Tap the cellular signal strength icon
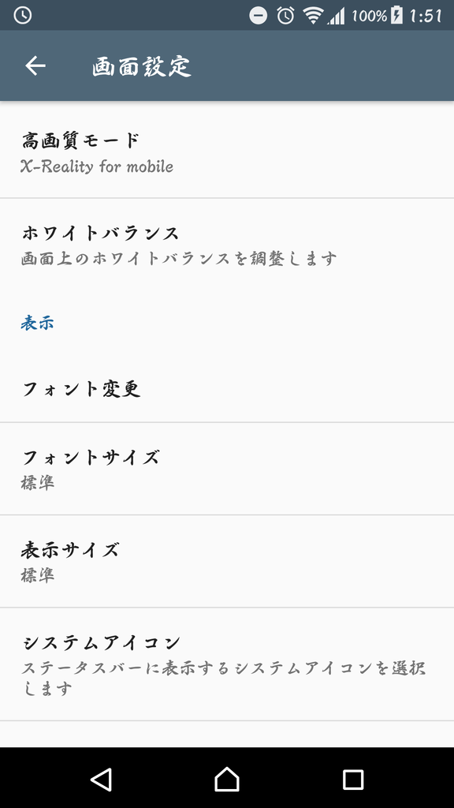Viewport: 454px width, 808px height. click(x=336, y=16)
